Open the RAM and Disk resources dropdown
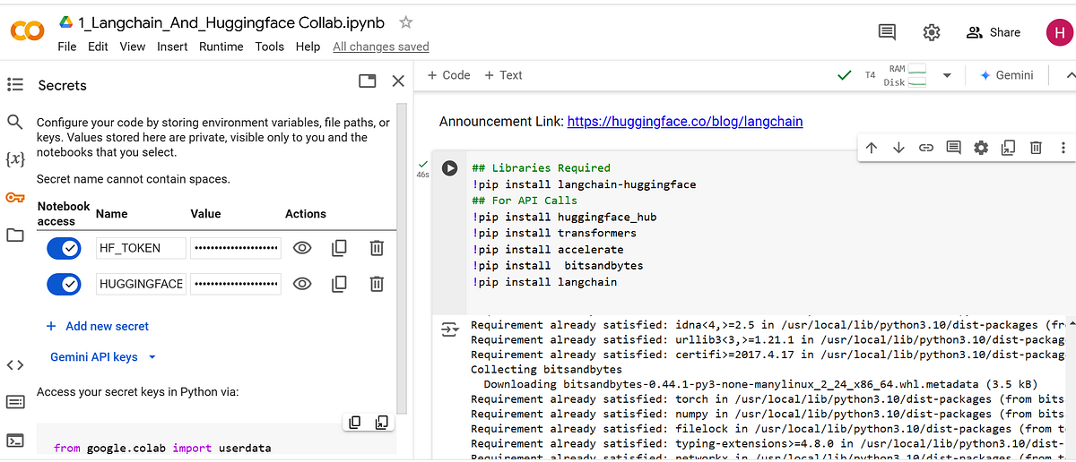The height and width of the screenshot is (462, 1076). tap(946, 76)
